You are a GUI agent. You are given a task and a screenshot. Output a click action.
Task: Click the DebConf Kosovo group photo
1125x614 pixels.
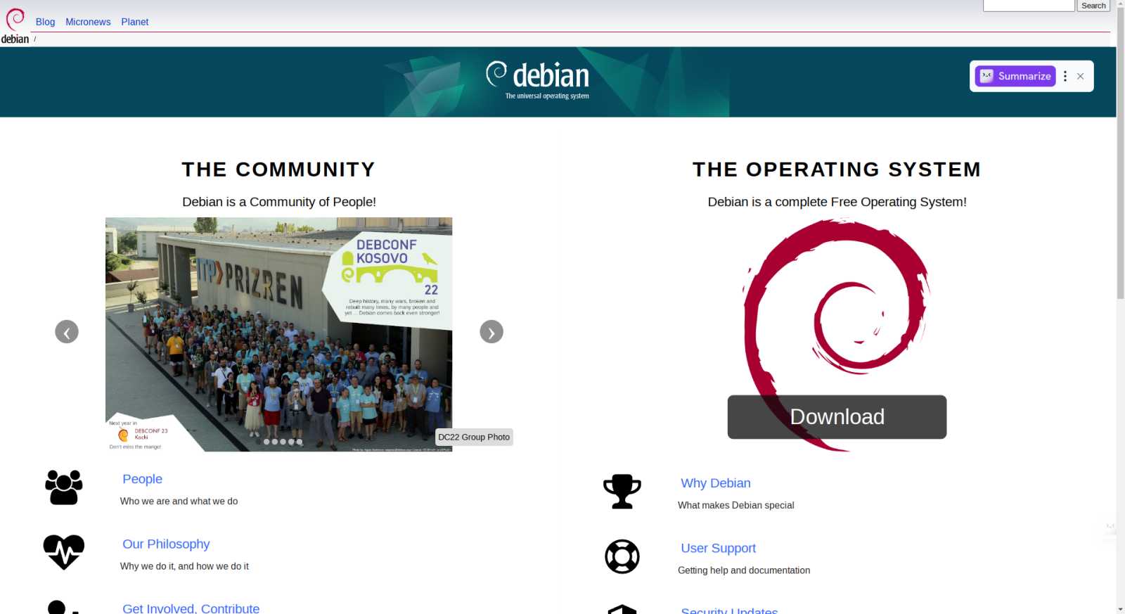278,334
